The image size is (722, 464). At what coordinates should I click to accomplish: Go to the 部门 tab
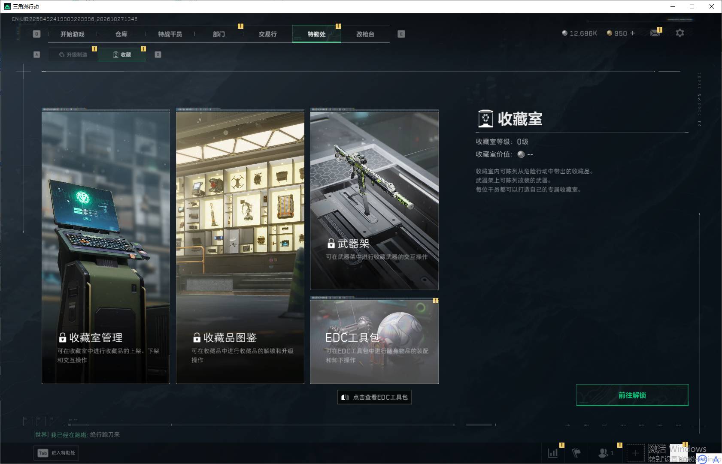(x=219, y=34)
